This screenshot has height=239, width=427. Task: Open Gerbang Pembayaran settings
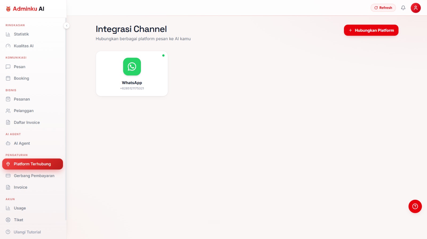point(33,176)
